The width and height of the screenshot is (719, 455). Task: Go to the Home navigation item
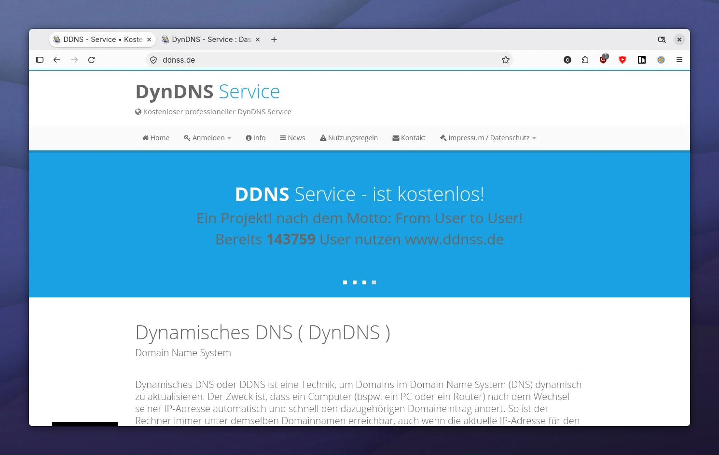pyautogui.click(x=156, y=138)
